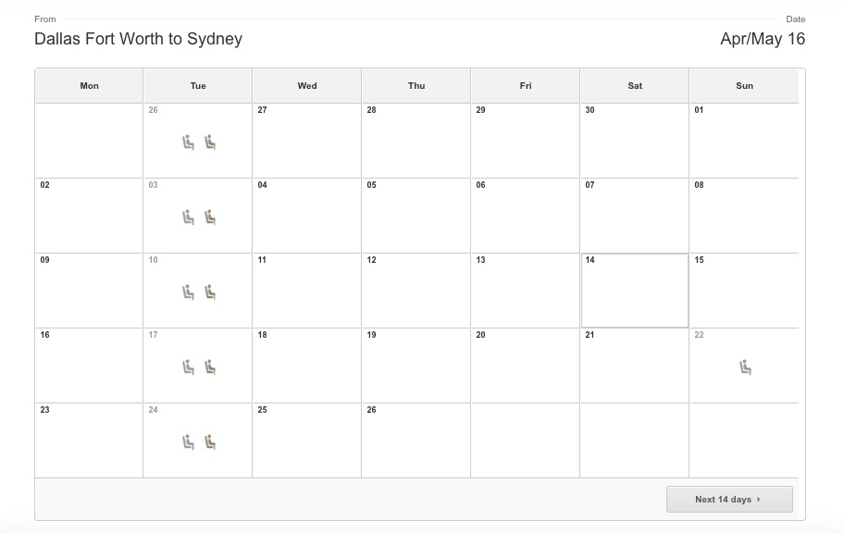Image resolution: width=844 pixels, height=533 pixels.
Task: Choose the gray seat icon on Tuesday 10
Action: [x=188, y=292]
